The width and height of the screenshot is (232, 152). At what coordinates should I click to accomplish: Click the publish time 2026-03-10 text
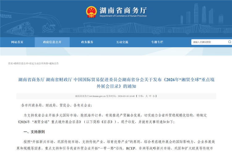point(126,96)
